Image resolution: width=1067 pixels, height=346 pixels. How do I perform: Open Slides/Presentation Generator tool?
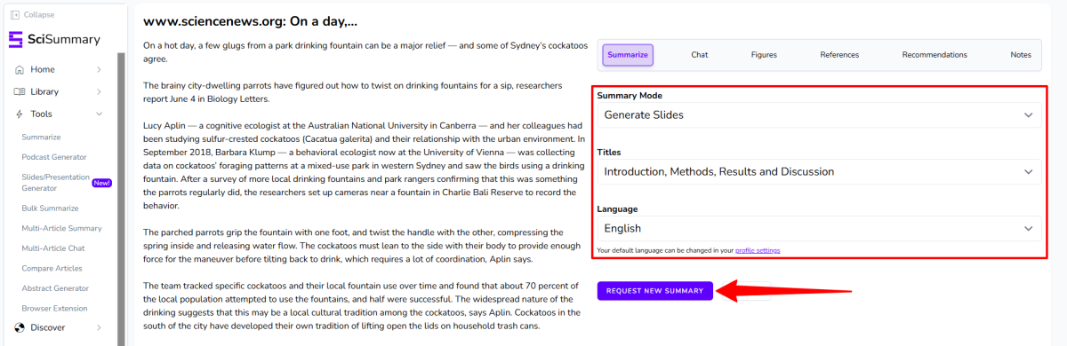(55, 183)
